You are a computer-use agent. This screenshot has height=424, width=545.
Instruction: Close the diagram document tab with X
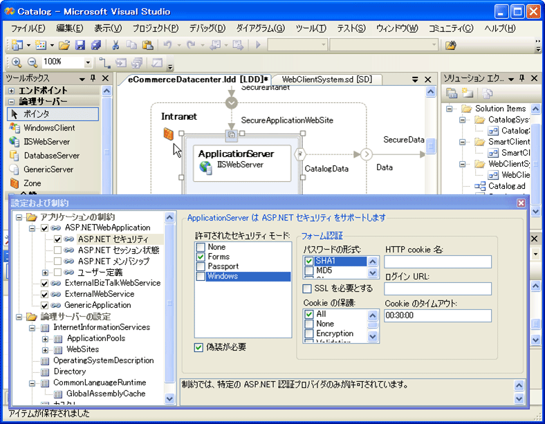coord(428,80)
